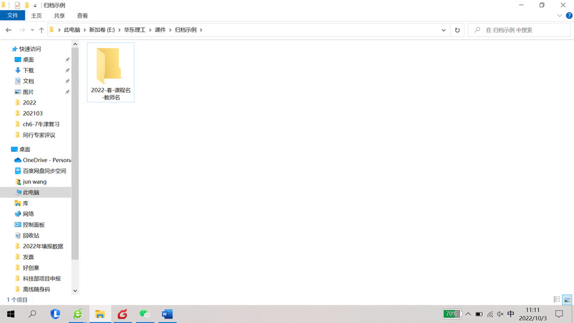Click quick access toolbar properties checkmark icon
Screen dimensions: 574x323
point(17,6)
